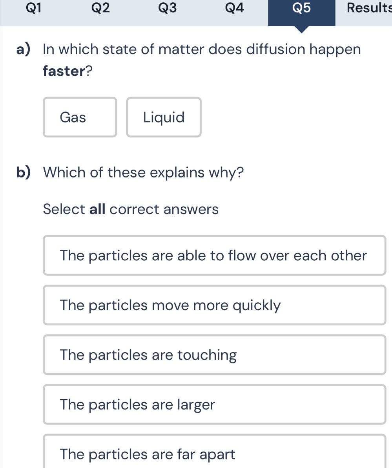Select 'The particles move more quickly'
This screenshot has width=392, height=468.
coord(214,305)
